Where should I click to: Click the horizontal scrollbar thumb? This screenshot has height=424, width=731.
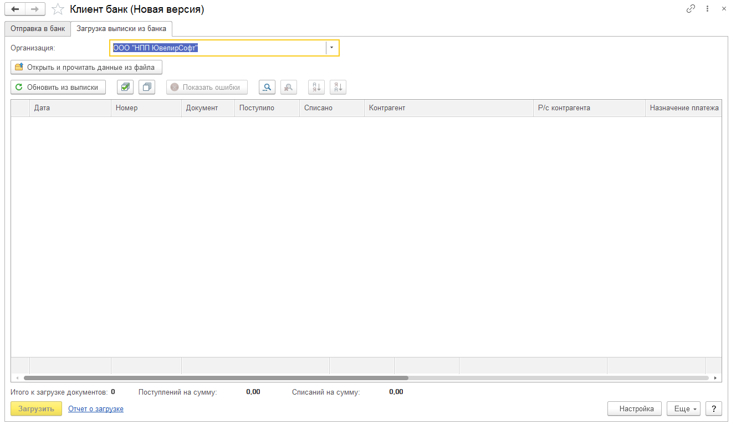pos(216,378)
